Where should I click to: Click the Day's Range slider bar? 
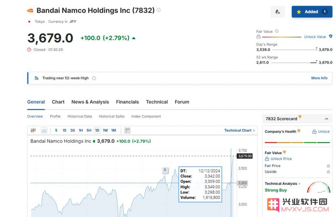294,50
